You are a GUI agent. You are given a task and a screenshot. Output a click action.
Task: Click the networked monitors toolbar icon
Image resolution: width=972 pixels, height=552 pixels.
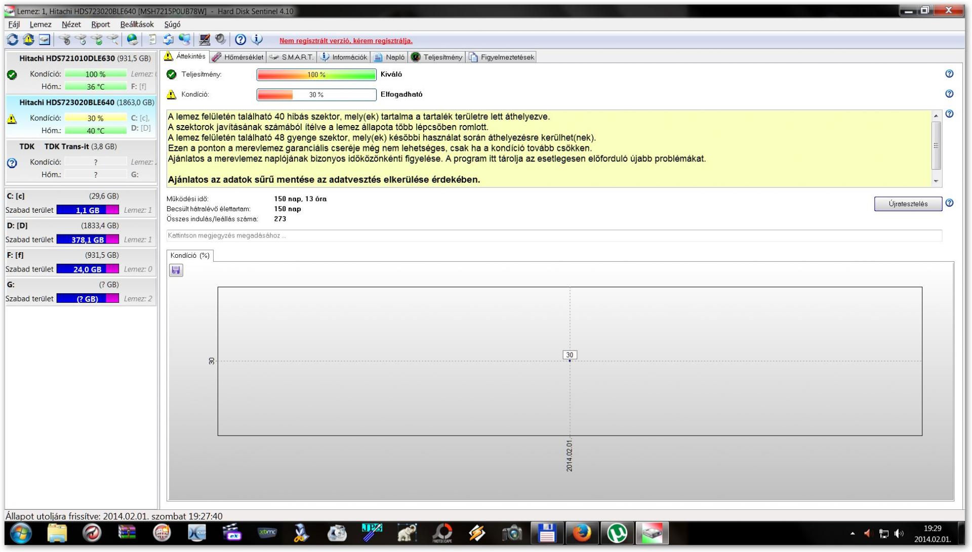(x=185, y=40)
